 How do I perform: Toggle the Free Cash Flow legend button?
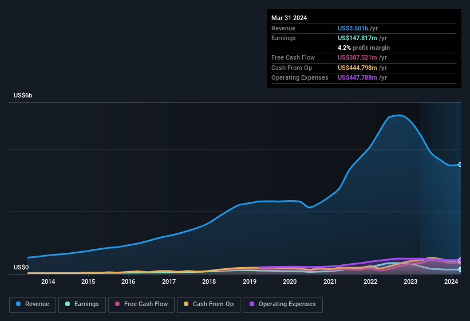[x=141, y=304]
